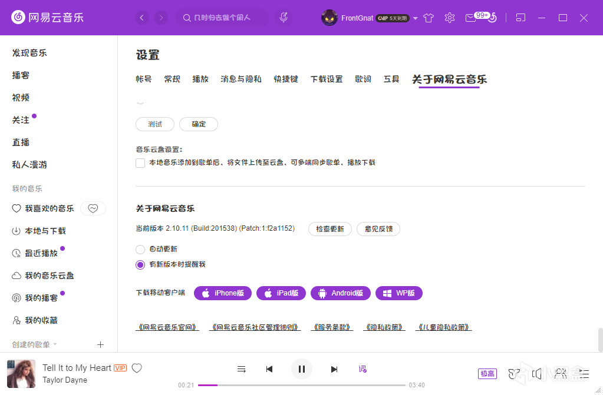Download the iPad版 client
The height and width of the screenshot is (395, 603).
pyautogui.click(x=281, y=293)
